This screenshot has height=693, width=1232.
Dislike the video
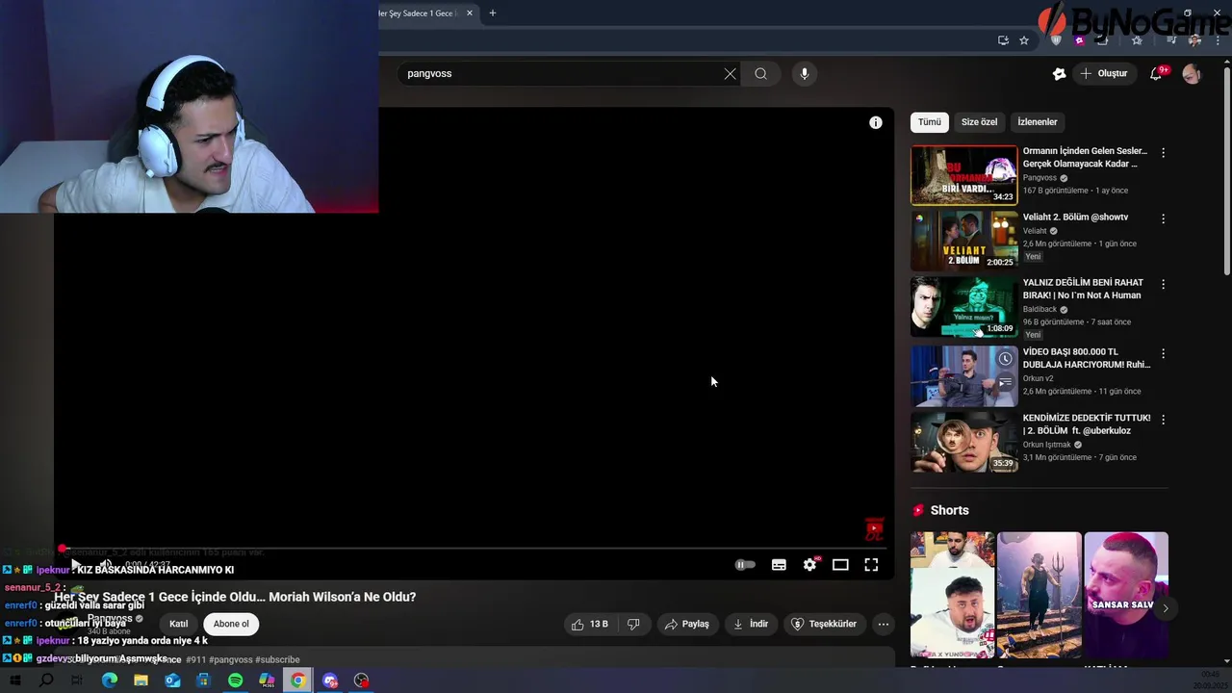tap(633, 624)
